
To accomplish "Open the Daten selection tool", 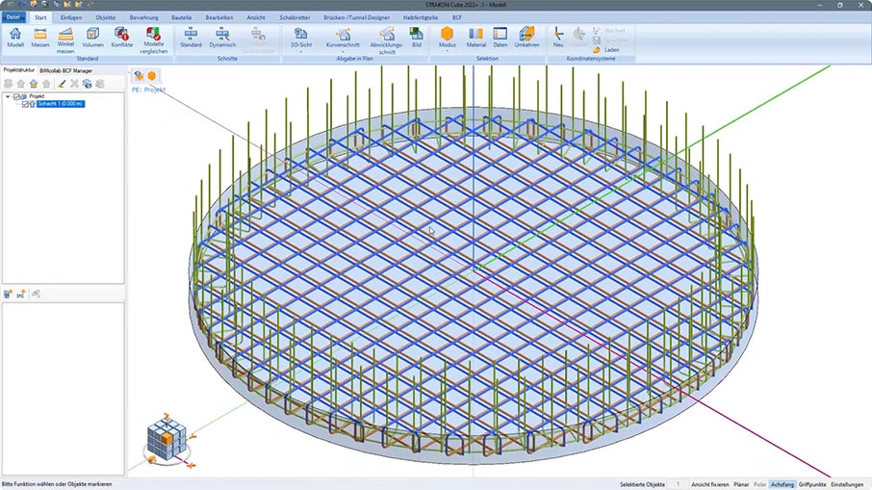I will click(500, 38).
